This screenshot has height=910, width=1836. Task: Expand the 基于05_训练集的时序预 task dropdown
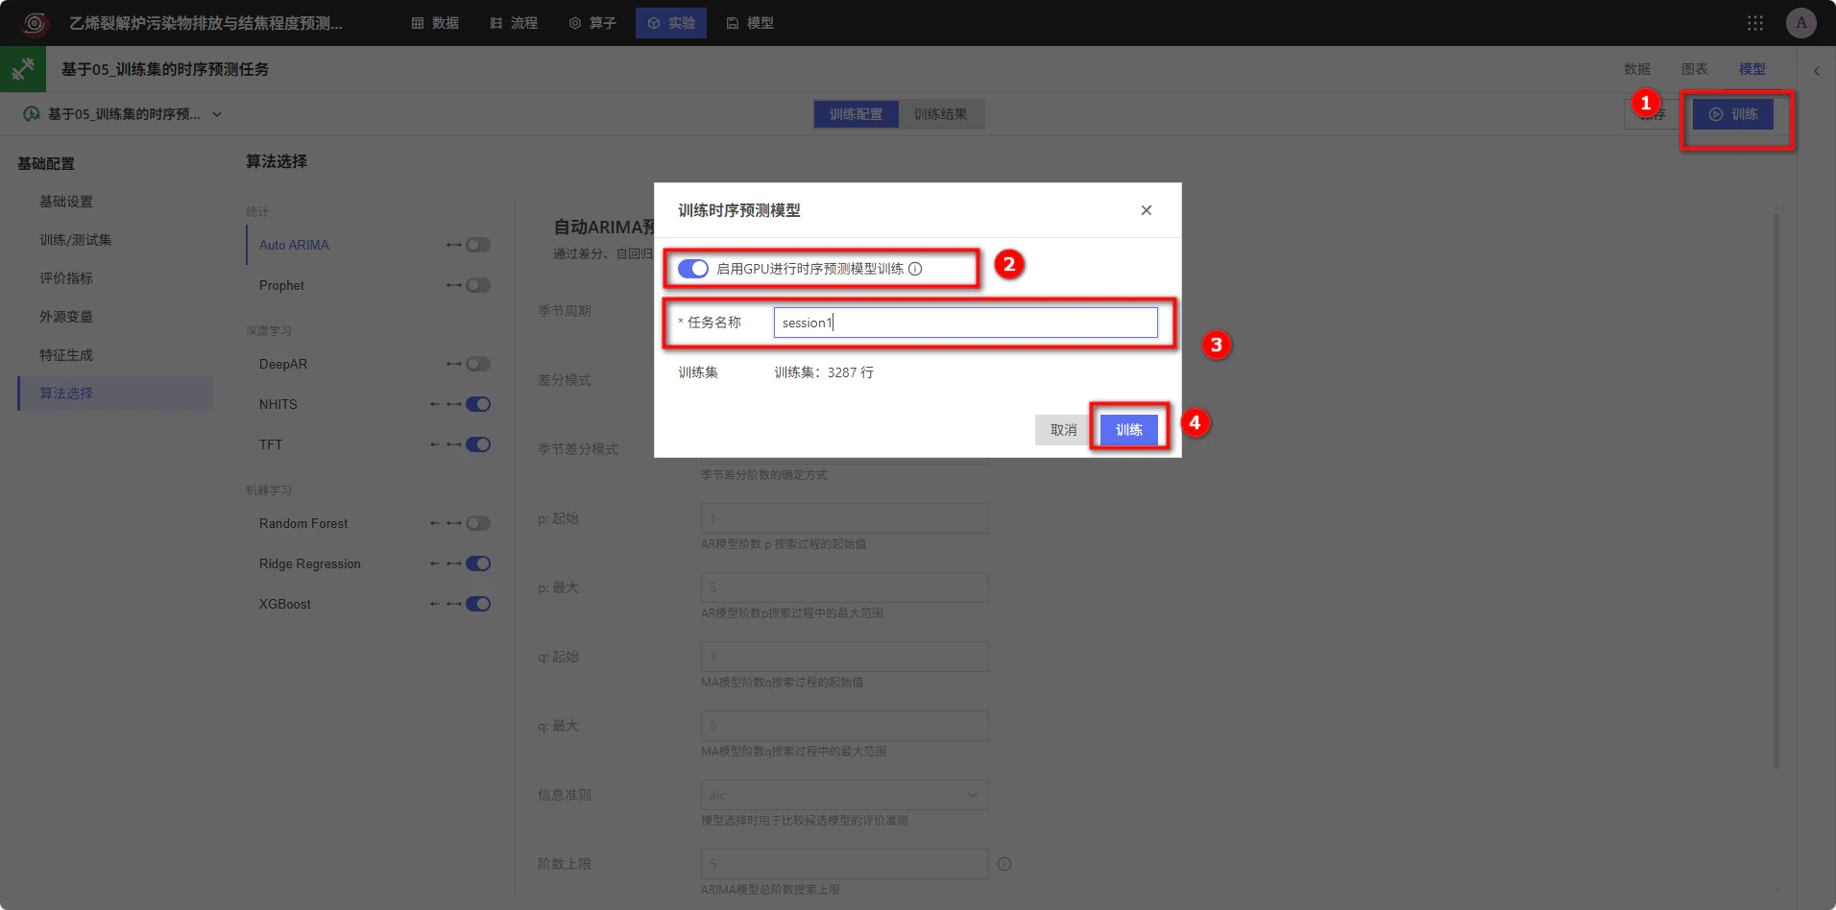pos(217,114)
